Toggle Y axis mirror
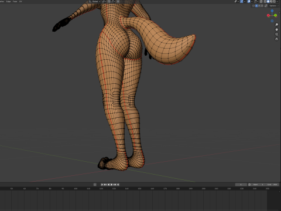281x211 pixels. coord(259,6)
